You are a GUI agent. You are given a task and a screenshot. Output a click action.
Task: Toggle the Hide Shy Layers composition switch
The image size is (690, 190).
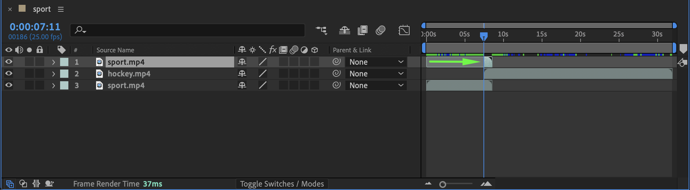tap(344, 31)
